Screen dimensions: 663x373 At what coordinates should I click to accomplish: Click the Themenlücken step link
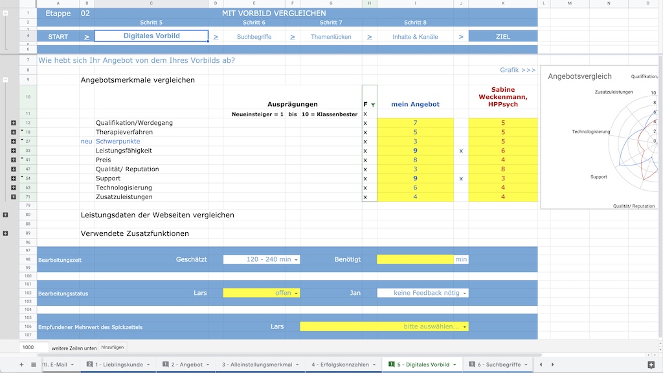[331, 37]
